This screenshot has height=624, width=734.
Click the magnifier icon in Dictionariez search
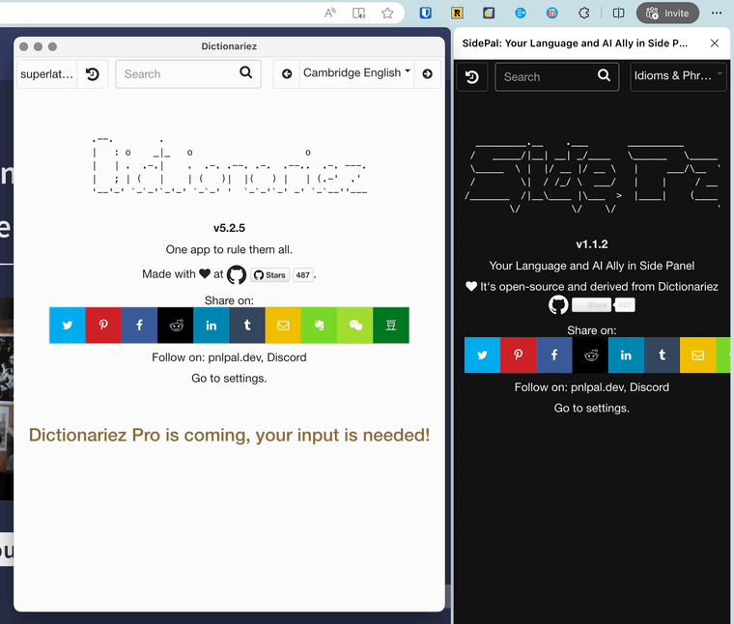click(245, 72)
